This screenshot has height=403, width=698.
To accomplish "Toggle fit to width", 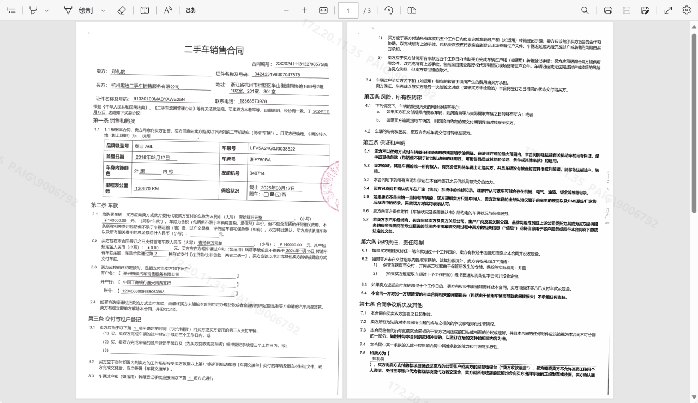I will [x=323, y=10].
